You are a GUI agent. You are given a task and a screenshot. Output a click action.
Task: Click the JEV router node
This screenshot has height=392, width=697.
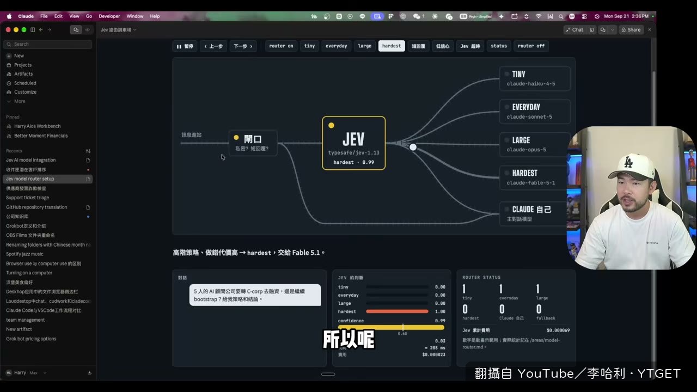coord(354,143)
